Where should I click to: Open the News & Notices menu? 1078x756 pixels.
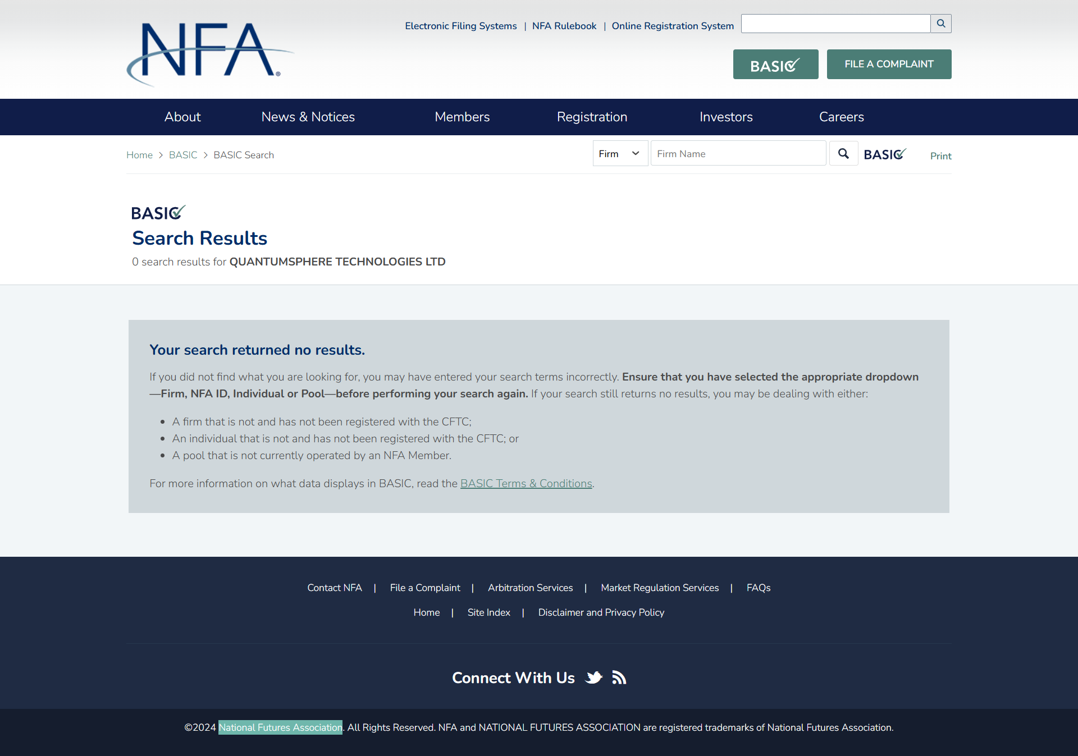point(308,117)
